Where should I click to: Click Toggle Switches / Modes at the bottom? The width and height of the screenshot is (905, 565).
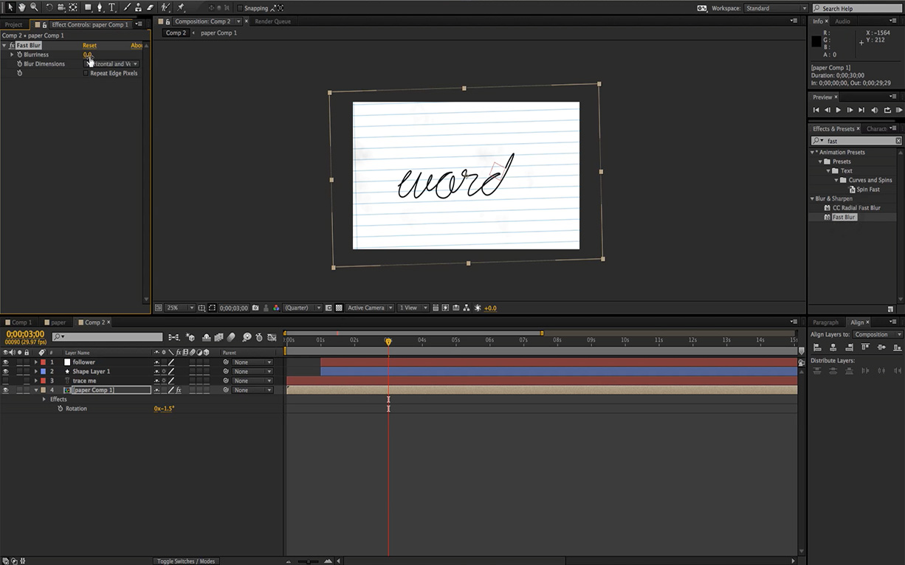pos(186,561)
